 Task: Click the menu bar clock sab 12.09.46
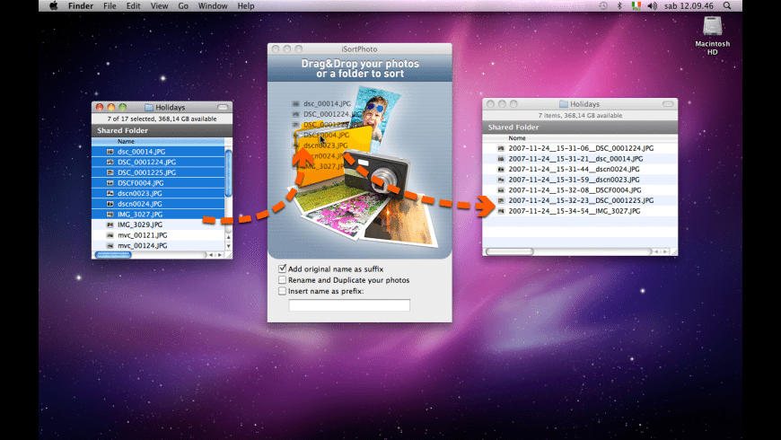689,6
